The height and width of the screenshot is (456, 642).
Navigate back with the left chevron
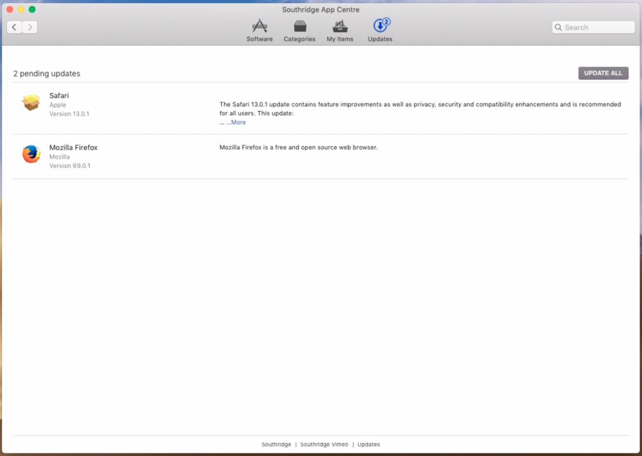point(14,27)
